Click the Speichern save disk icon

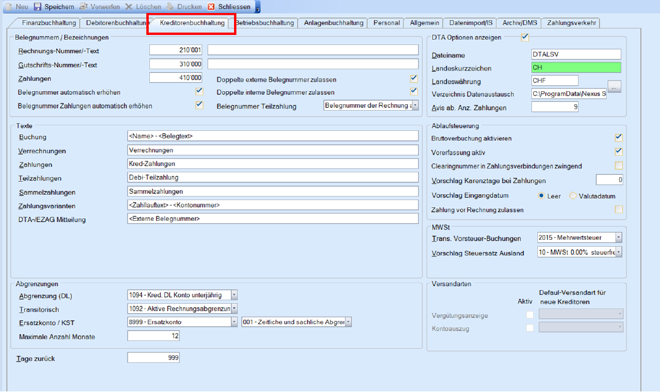pos(37,7)
